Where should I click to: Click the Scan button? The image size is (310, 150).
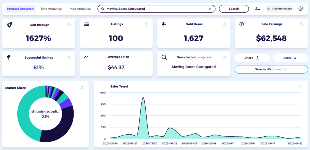(290, 58)
